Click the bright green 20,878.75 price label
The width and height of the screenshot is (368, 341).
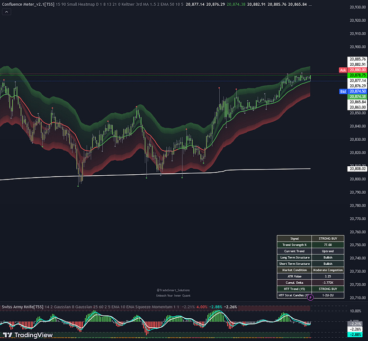357,75
